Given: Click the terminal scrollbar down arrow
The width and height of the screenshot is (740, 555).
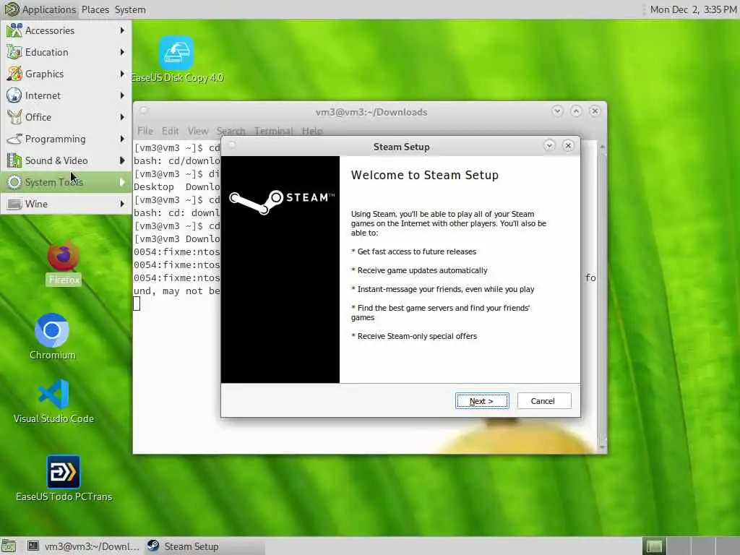Looking at the screenshot, I should pos(602,447).
